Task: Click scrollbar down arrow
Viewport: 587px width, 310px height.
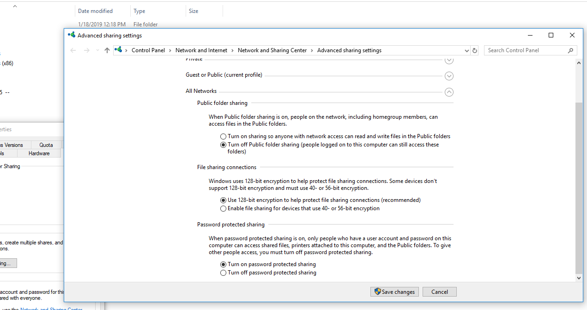Action: pyautogui.click(x=579, y=278)
